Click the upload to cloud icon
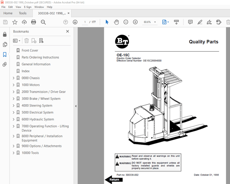Image resolution: width=230 pixels, height=184 pixels. click(24, 22)
